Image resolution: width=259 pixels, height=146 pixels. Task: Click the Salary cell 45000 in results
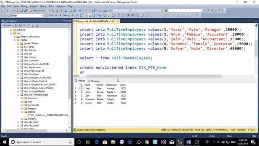pos(123,103)
